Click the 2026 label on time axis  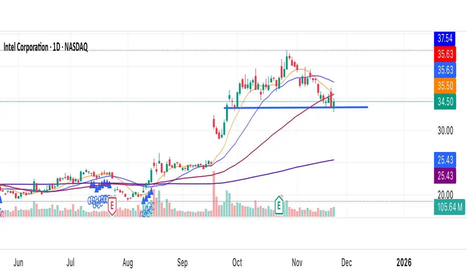coord(404,262)
